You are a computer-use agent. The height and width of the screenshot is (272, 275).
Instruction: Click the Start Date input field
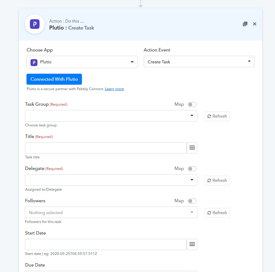[106, 244]
